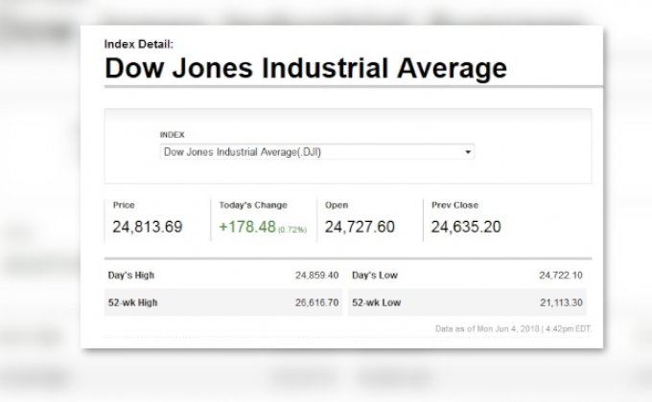
Task: Click the Day's Low row label
Action: coord(374,276)
